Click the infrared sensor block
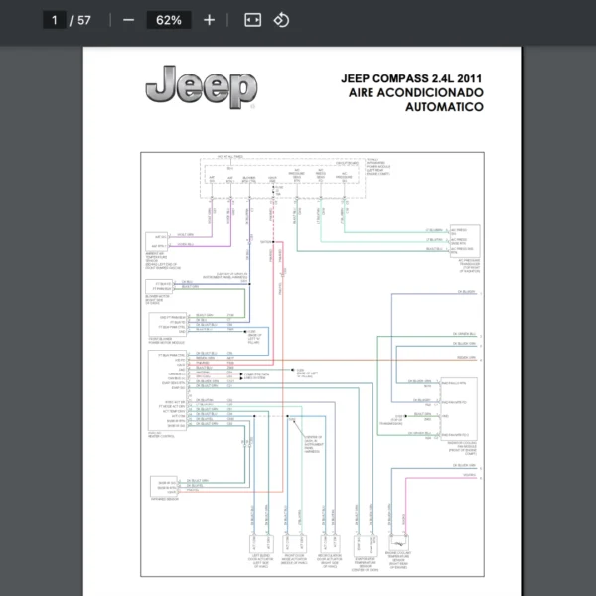 click(x=162, y=487)
